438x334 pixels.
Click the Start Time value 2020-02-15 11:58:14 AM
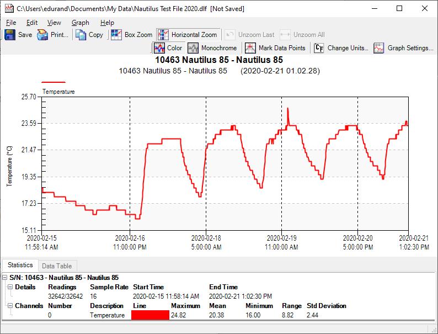coord(166,296)
